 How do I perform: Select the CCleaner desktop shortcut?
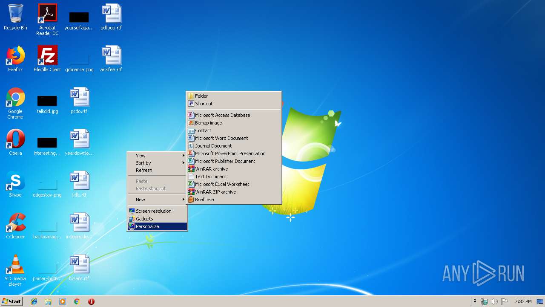tap(15, 226)
